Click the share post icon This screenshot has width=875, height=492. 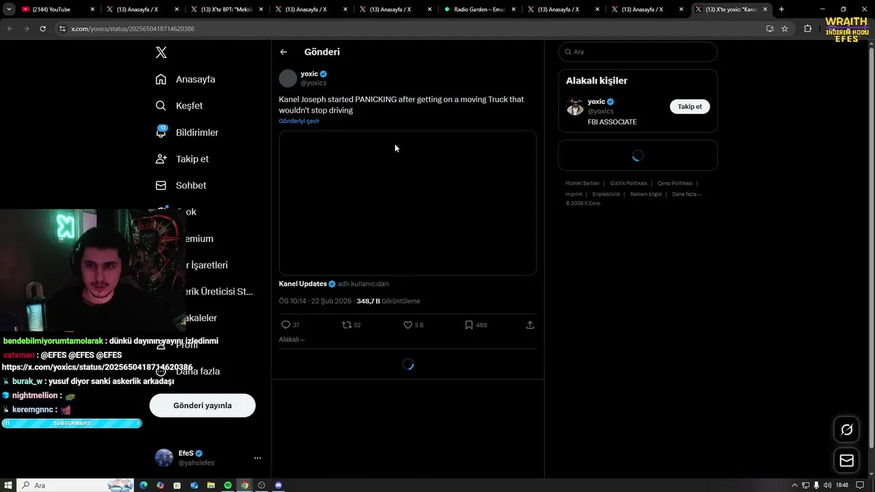pyautogui.click(x=530, y=325)
